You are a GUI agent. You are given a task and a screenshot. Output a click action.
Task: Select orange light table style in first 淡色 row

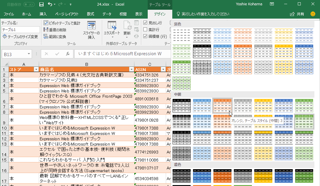[243, 35]
